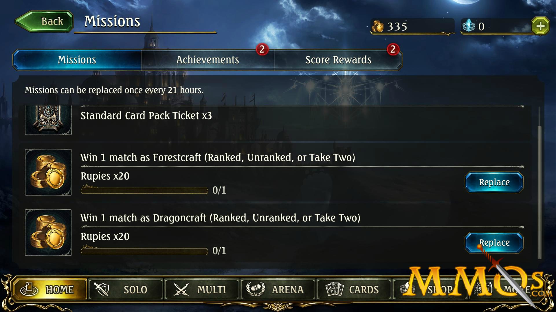Open the SOLO sword-and-shield menu
The height and width of the screenshot is (312, 556).
(x=125, y=289)
